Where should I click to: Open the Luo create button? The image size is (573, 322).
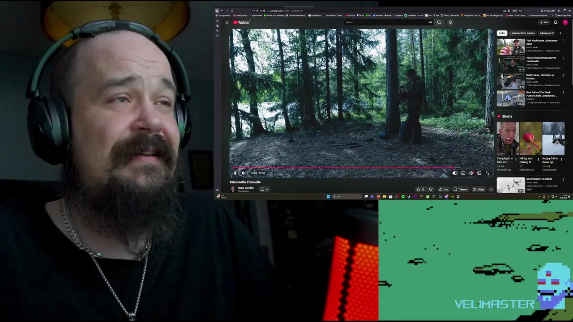[x=544, y=22]
